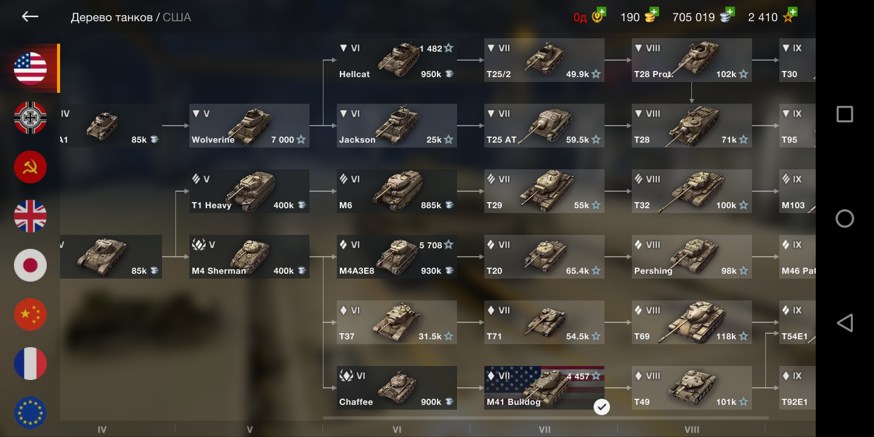Screen dimensions: 874x437
Task: Open the T1 Heavy tank node
Action: [x=249, y=191]
